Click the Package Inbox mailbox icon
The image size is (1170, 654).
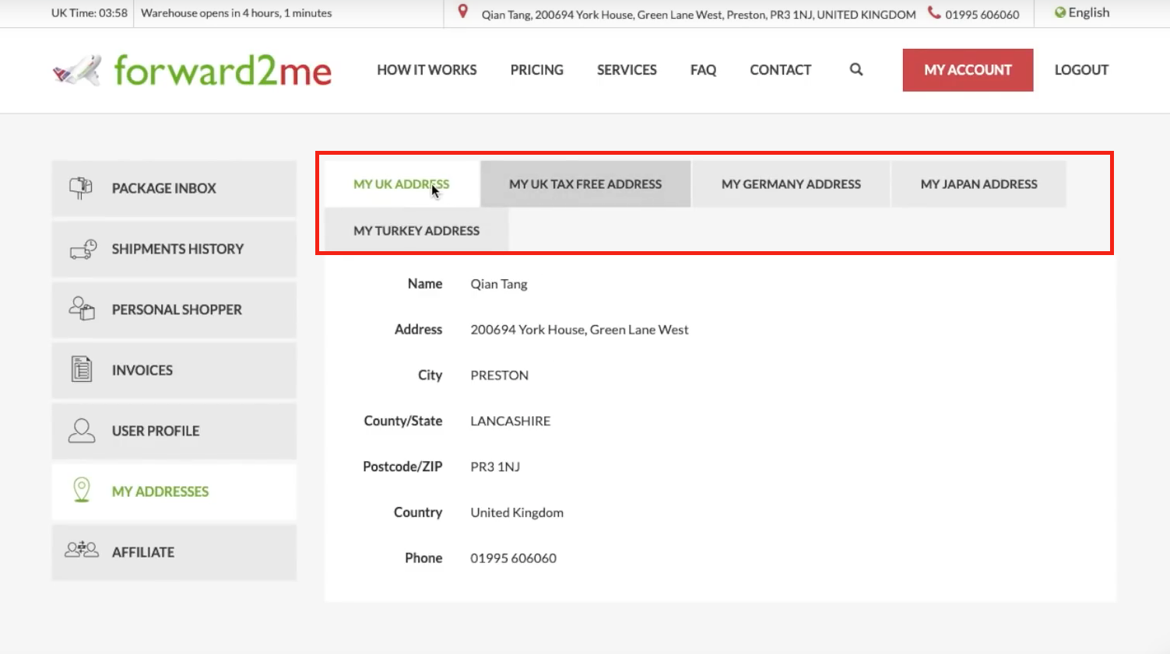[81, 188]
